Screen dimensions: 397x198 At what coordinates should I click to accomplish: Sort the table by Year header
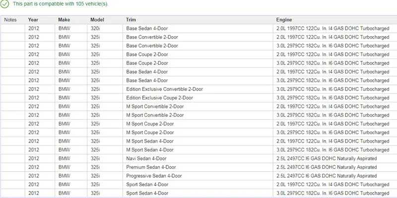[x=33, y=20]
